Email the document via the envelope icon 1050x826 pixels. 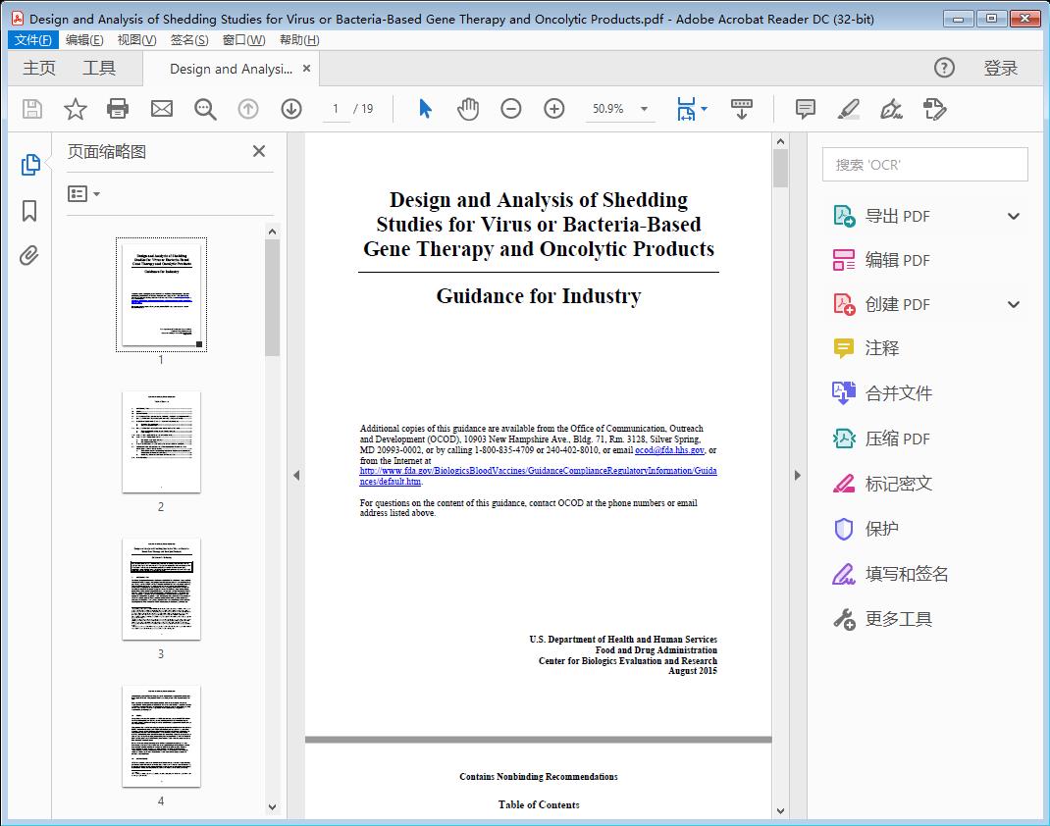coord(161,108)
